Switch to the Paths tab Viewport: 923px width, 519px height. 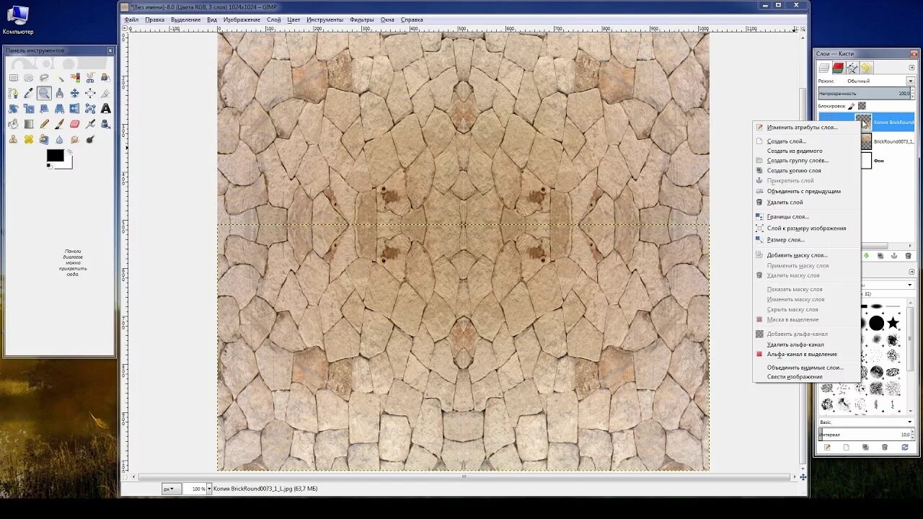[x=852, y=68]
